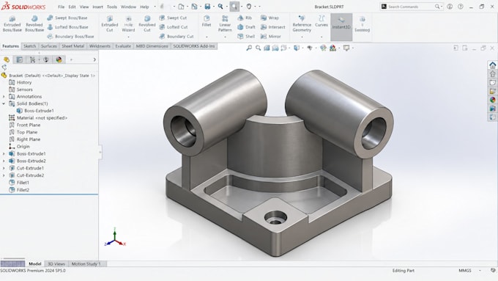Open the Linear Pattern dropdown arrow

[x=225, y=37]
